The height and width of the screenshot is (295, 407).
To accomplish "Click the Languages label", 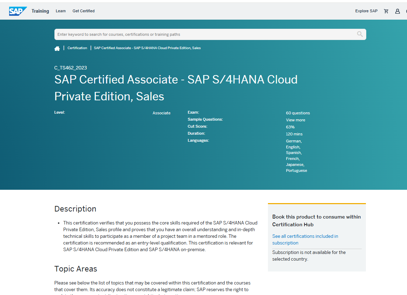I will (x=198, y=140).
